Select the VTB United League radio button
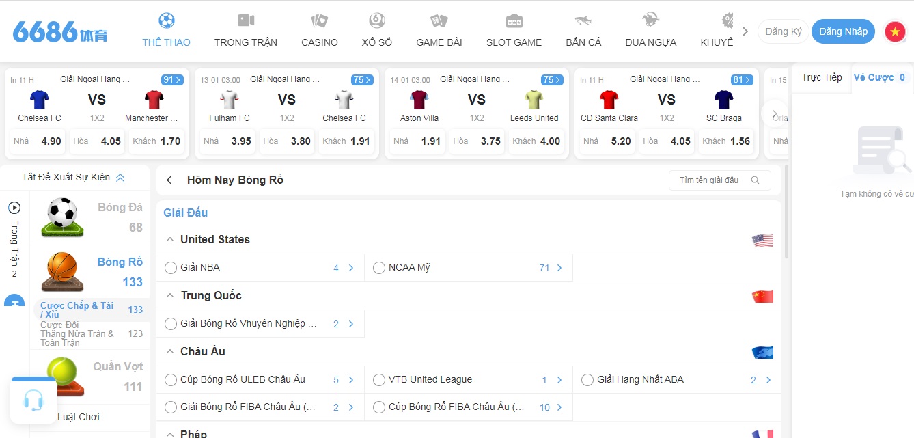Viewport: 914px width, 438px height. click(x=379, y=380)
